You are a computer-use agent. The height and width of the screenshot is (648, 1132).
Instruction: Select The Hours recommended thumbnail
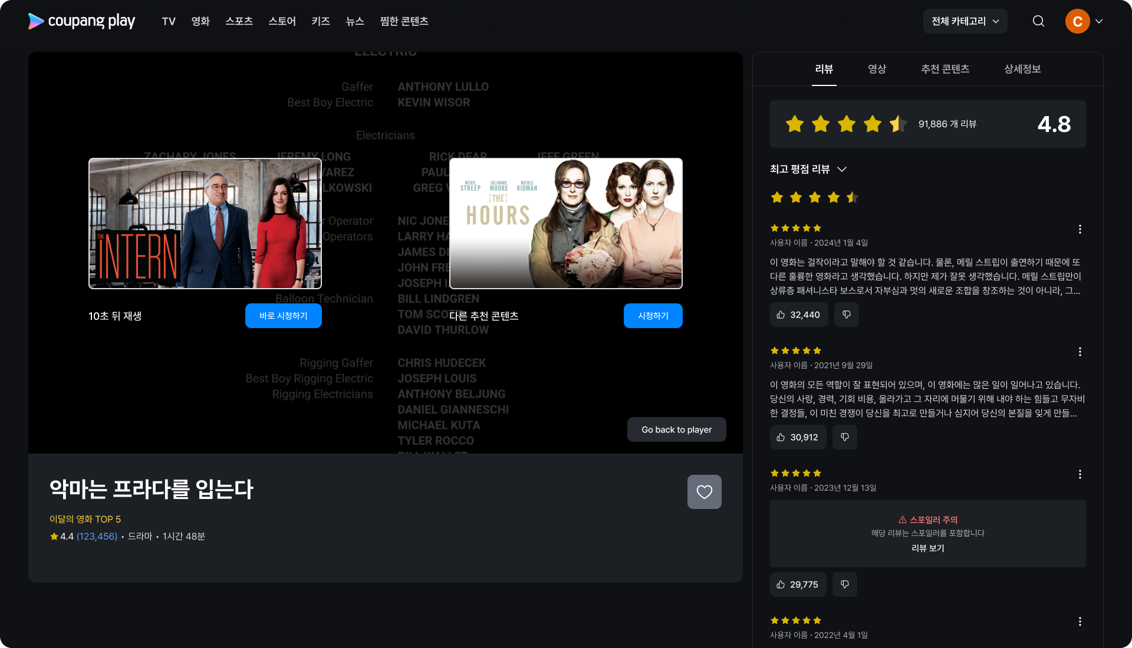(x=565, y=223)
